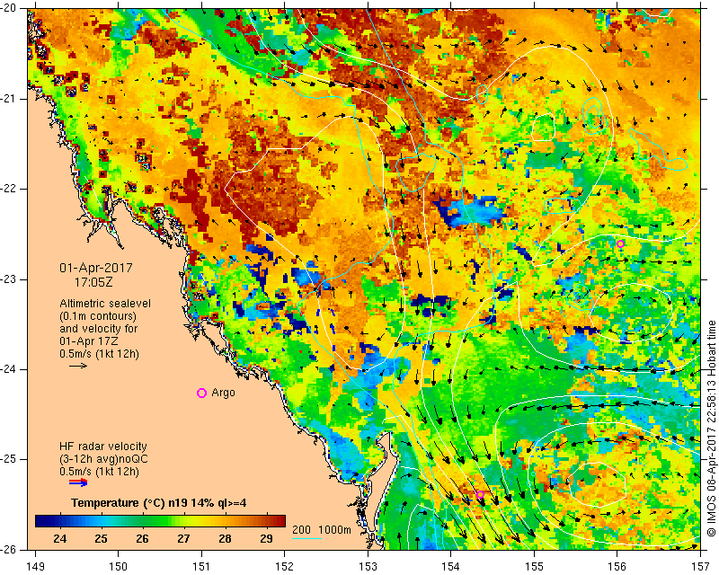Viewport: 719px width, 575px height.
Task: Click the "200 1000m" isobath label
Action: [x=322, y=529]
